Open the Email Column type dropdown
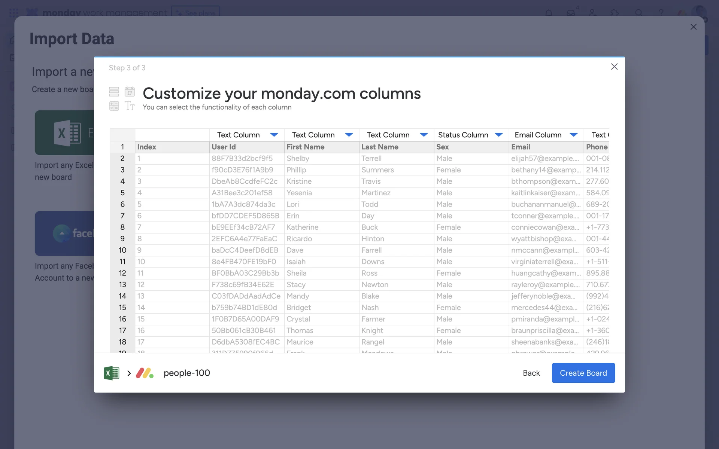Image resolution: width=719 pixels, height=449 pixels. tap(573, 135)
